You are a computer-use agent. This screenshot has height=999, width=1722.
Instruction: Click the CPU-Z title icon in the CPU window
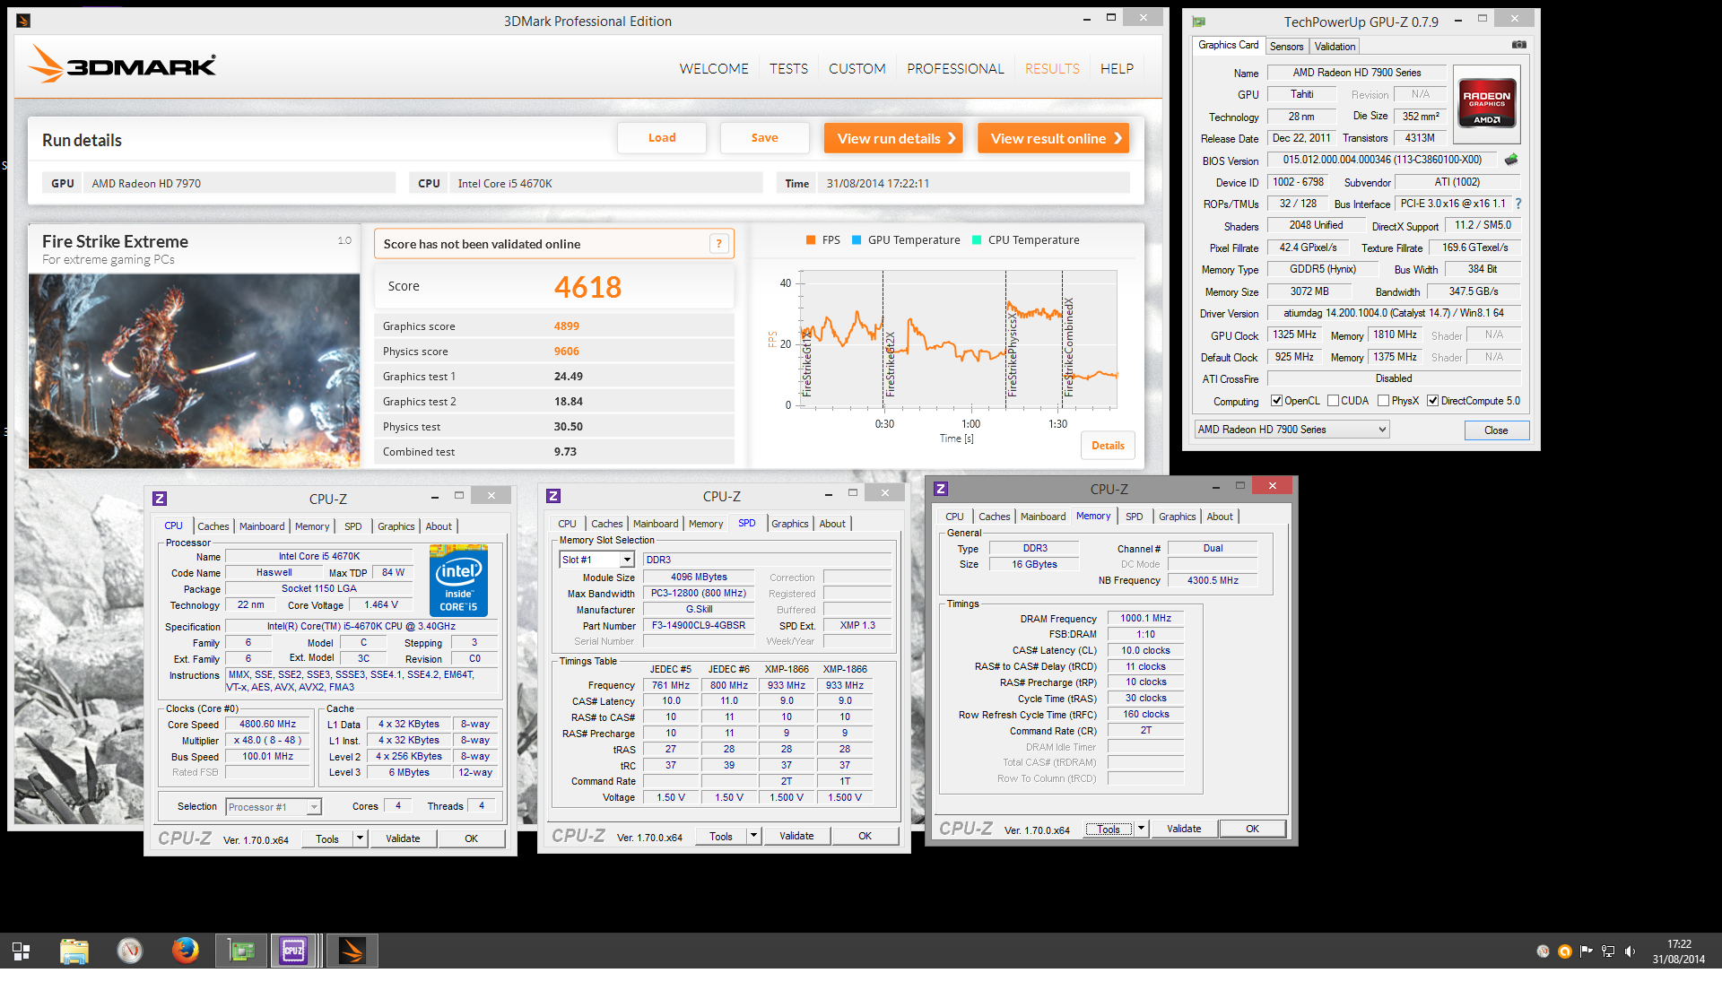pos(160,499)
